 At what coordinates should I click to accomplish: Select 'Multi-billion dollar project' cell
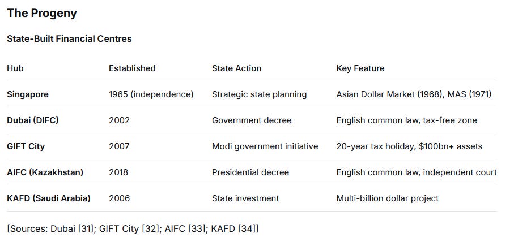pos(388,198)
